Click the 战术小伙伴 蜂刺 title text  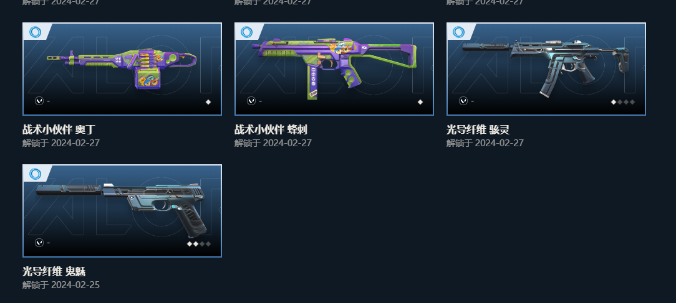tap(271, 129)
